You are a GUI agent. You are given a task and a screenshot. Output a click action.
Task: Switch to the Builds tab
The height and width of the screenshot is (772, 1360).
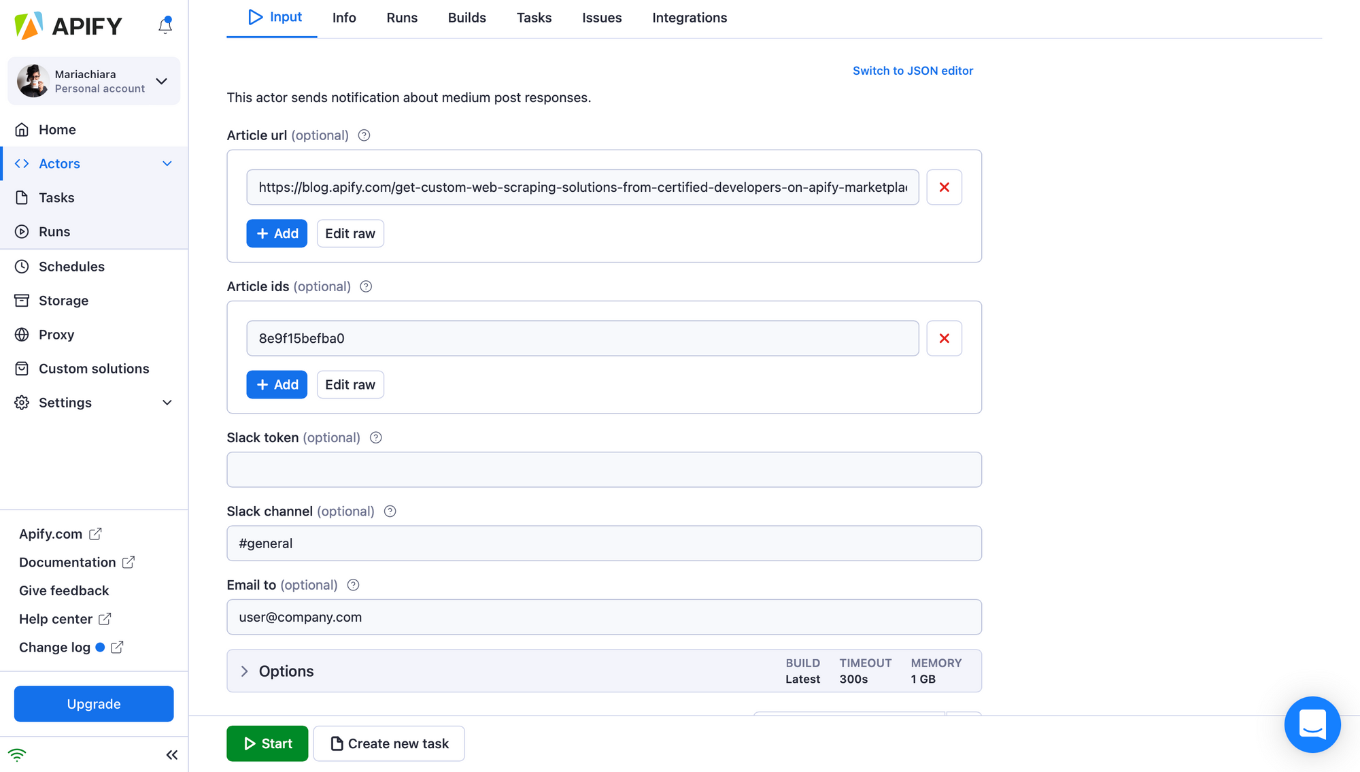pos(466,18)
